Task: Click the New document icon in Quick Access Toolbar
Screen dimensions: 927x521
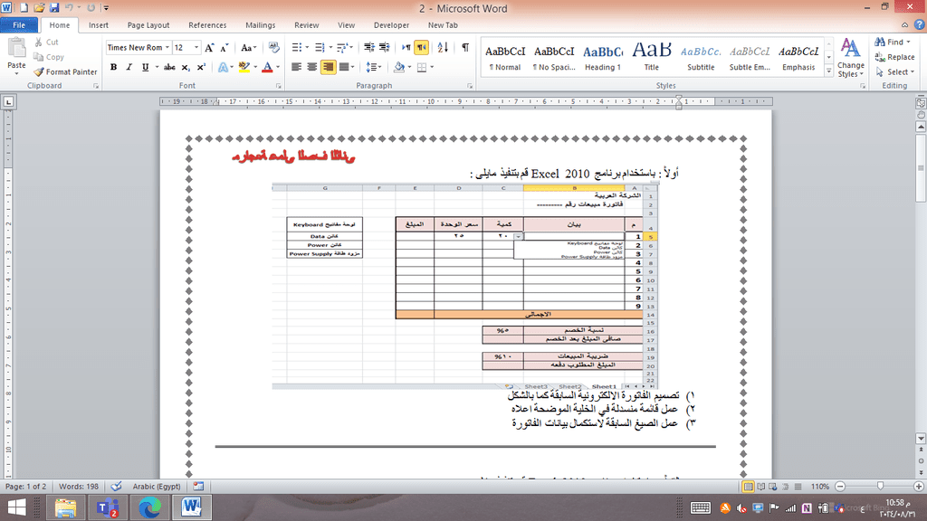Action: pos(24,7)
